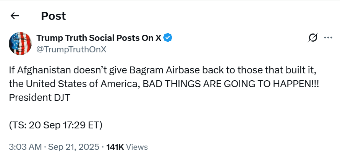Go back using the left arrow
Image resolution: width=340 pixels, height=154 pixels.
click(15, 16)
